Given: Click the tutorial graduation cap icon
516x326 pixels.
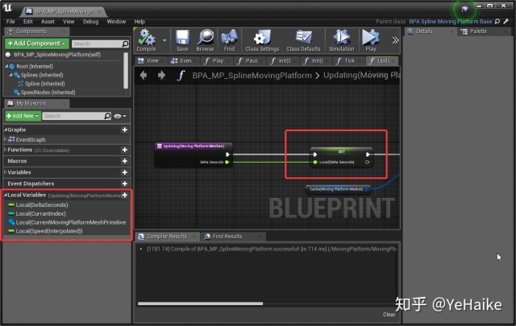Looking at the screenshot, I should point(464,10).
